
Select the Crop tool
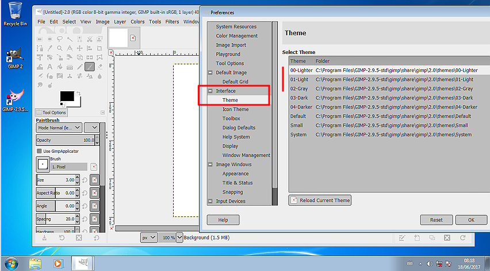click(x=99, y=48)
